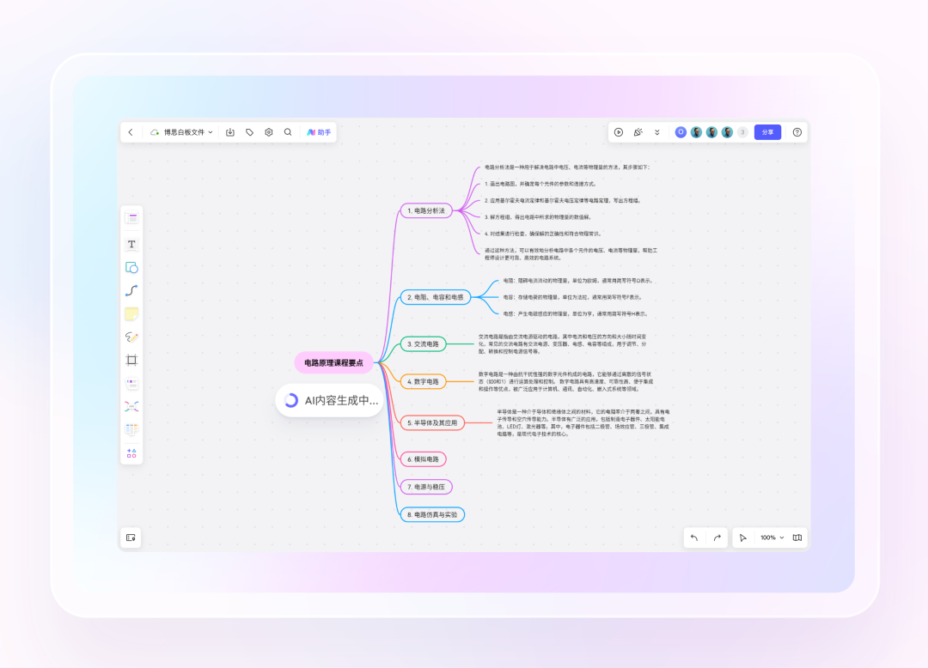This screenshot has height=668, width=928.
Task: Select the 数字电路 mind map node
Action: 425,381
